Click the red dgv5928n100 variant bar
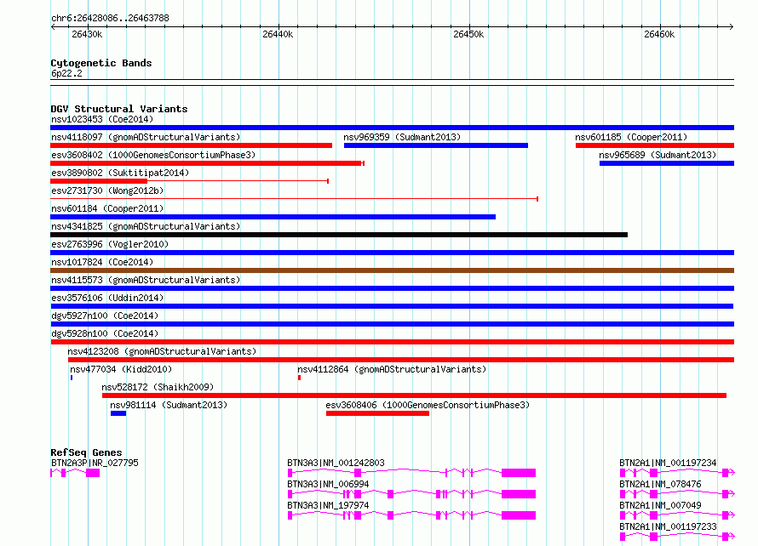The height and width of the screenshot is (546, 758). pos(392,342)
